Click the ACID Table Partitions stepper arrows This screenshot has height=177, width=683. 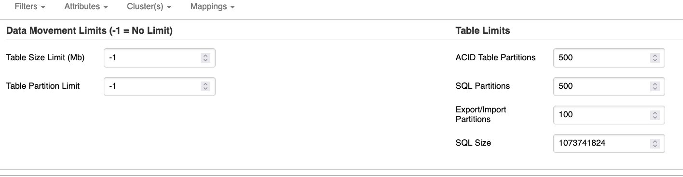click(x=655, y=58)
